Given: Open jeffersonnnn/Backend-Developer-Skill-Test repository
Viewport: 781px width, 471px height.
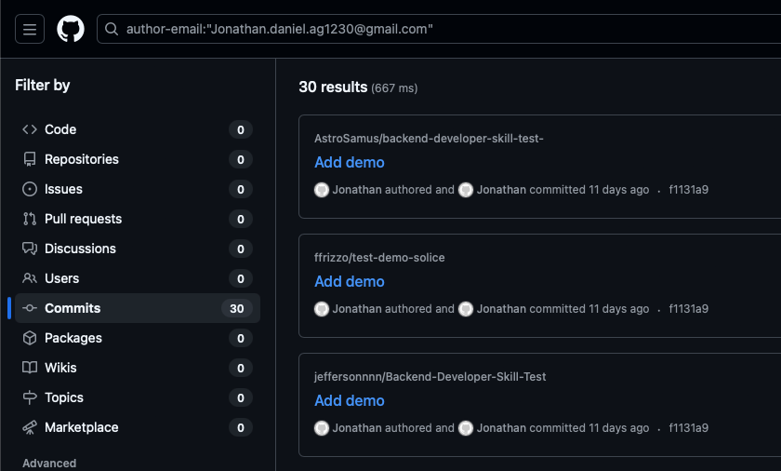Looking at the screenshot, I should click(x=430, y=377).
